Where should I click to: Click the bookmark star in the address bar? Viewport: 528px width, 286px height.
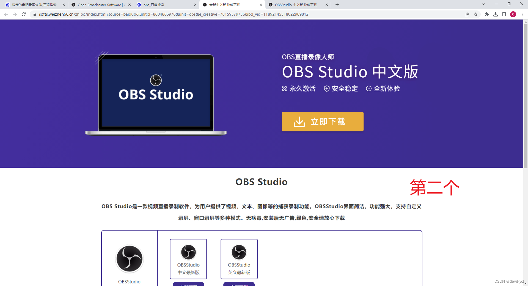coord(476,14)
